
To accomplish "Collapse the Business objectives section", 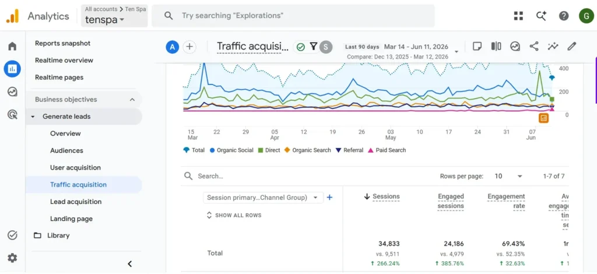I will tap(132, 100).
